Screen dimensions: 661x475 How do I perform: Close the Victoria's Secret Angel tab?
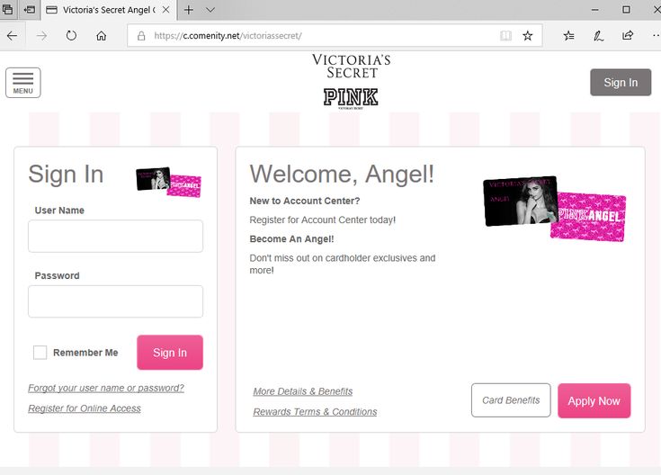tap(166, 10)
